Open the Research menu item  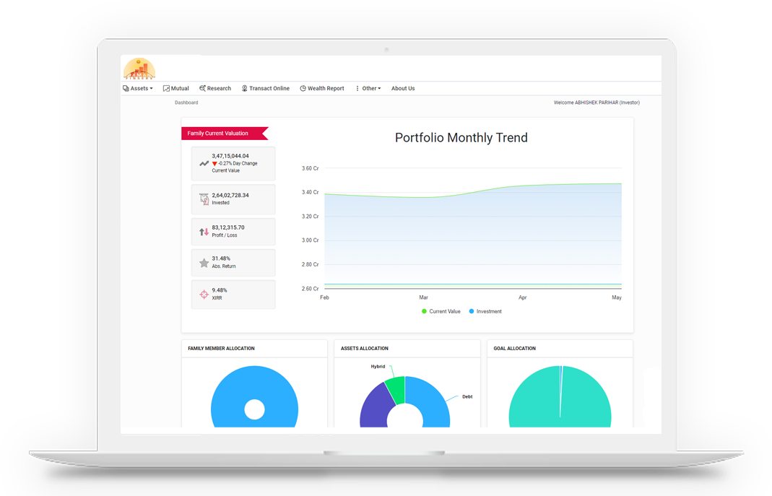(215, 89)
